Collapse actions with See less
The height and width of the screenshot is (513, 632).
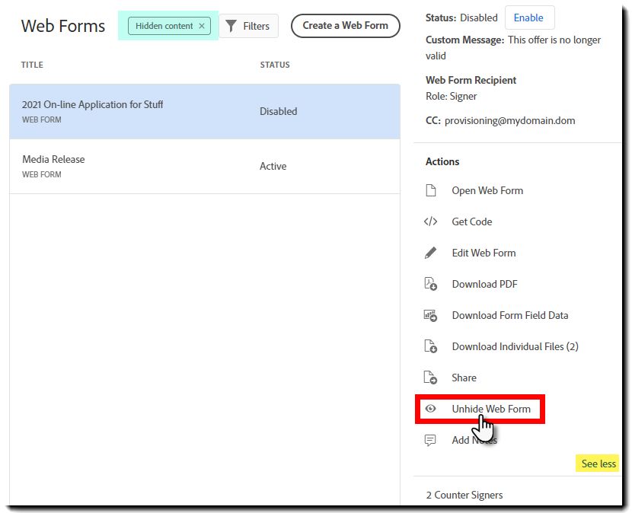pyautogui.click(x=598, y=464)
